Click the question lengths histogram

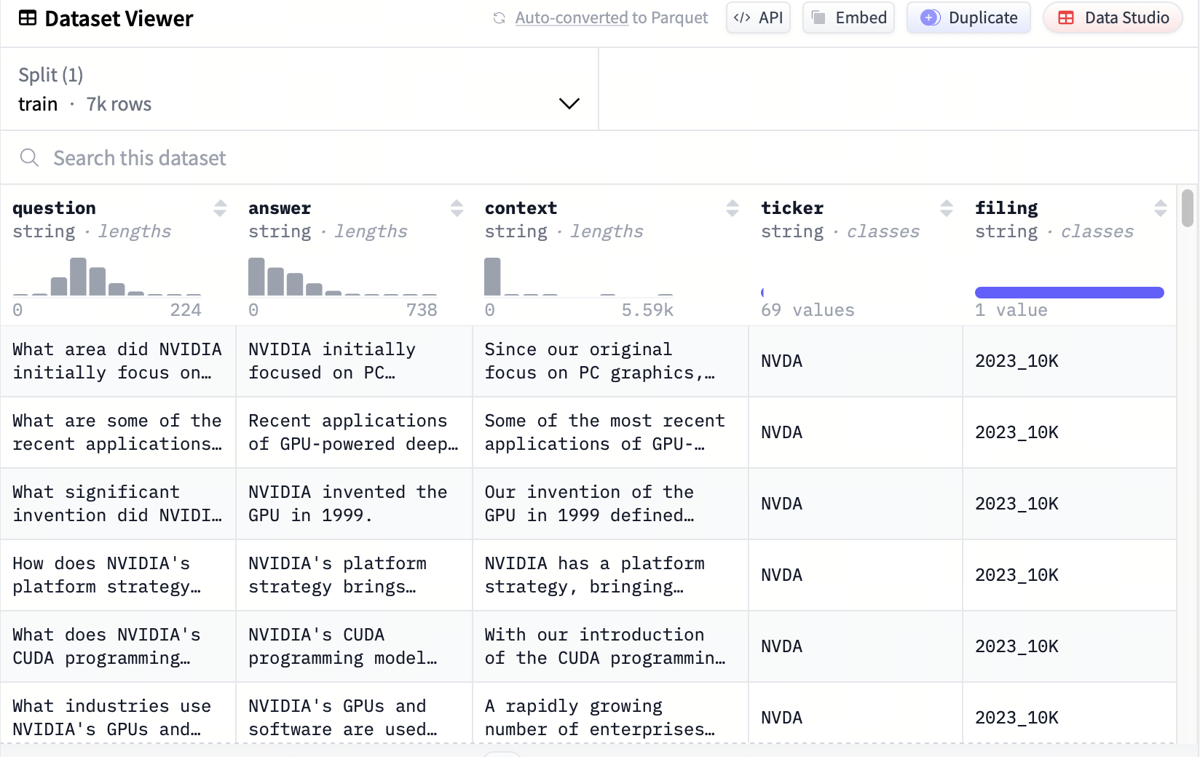pos(107,277)
